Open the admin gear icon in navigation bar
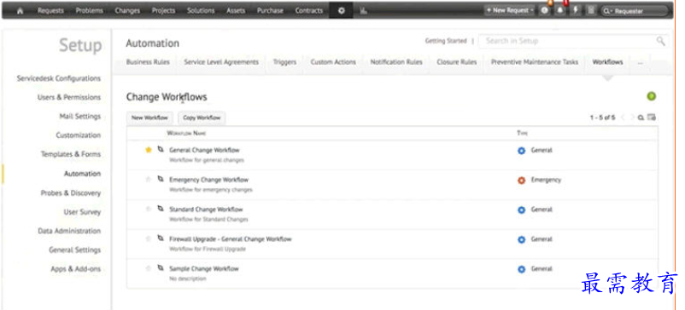 (x=341, y=11)
